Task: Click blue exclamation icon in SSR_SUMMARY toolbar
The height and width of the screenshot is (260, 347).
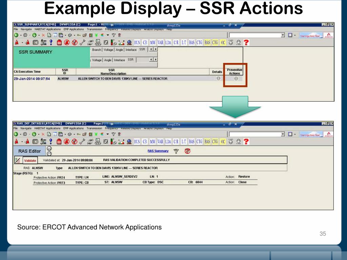Action: (x=51, y=42)
